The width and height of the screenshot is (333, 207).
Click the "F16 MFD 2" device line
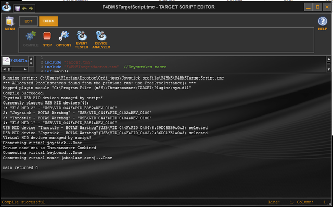click(60, 108)
